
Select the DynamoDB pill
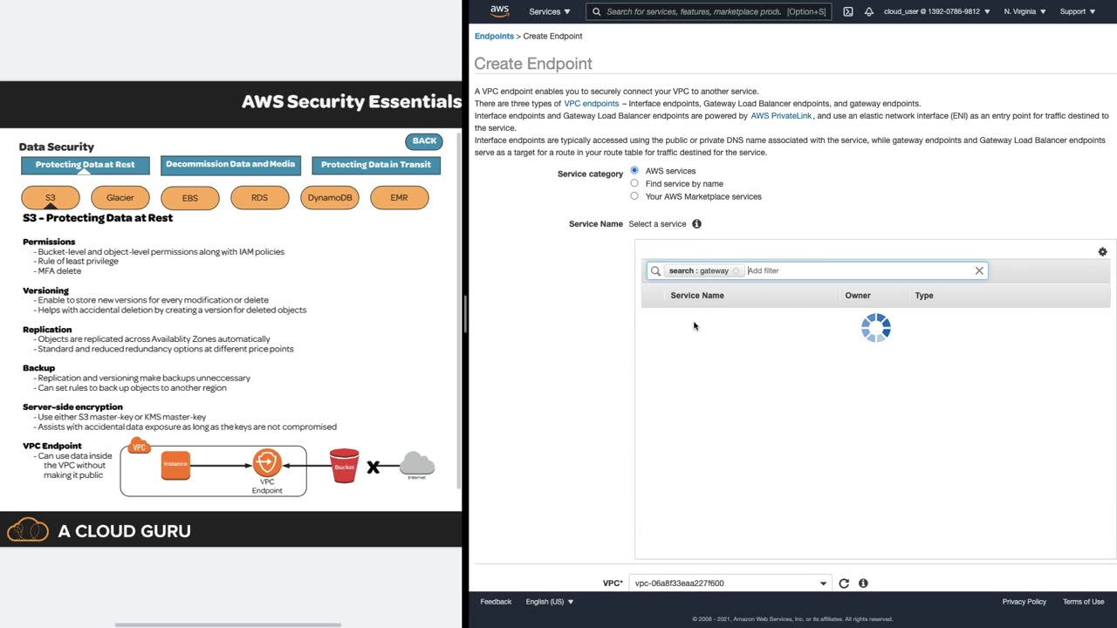click(330, 198)
